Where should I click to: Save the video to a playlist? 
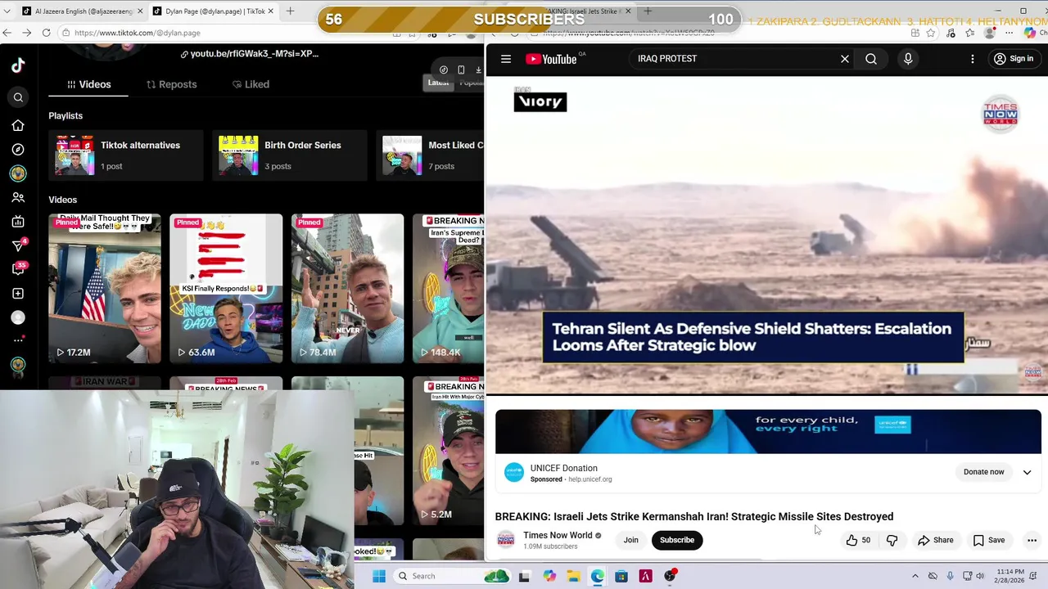(x=988, y=540)
